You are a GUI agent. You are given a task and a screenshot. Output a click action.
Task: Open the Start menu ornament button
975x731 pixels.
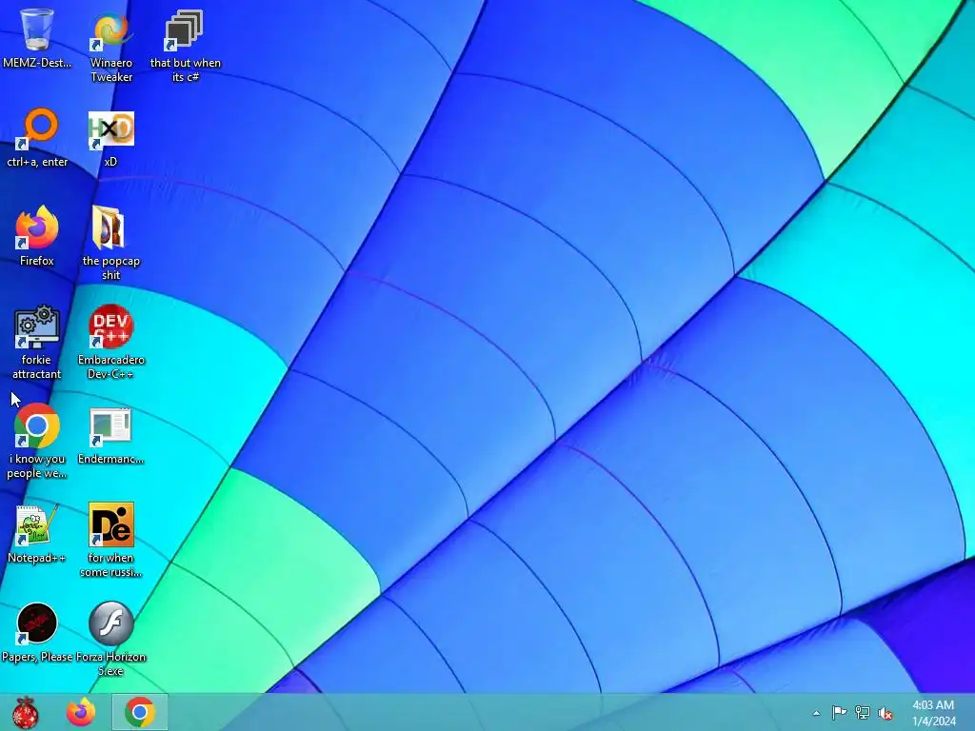pos(25,712)
